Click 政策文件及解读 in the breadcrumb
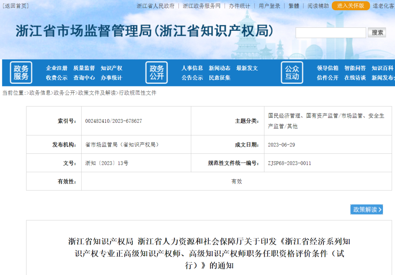Viewport: 395px width, 275px height. click(97, 93)
